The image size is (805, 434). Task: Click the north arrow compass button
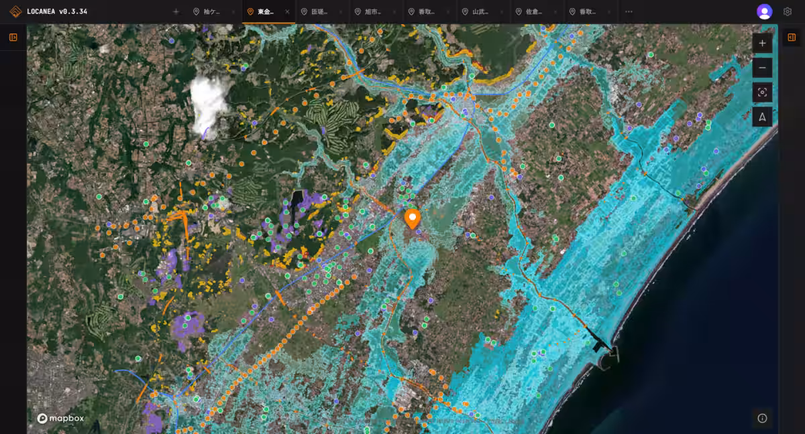click(762, 117)
